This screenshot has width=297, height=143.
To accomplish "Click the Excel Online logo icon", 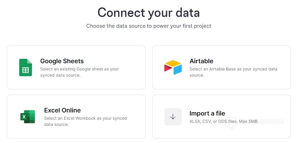I will click(x=28, y=117).
